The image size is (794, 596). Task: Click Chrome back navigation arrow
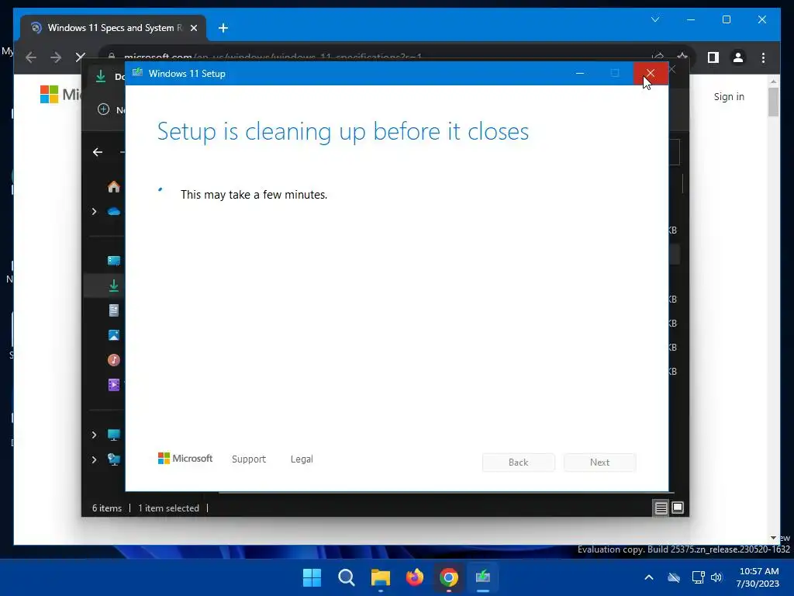(31, 57)
